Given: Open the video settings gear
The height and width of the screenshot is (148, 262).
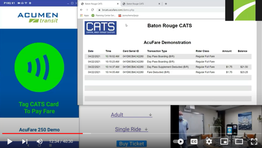Looking at the screenshot, I should click(x=209, y=142).
